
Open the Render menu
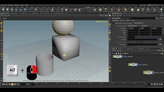[10, 5]
